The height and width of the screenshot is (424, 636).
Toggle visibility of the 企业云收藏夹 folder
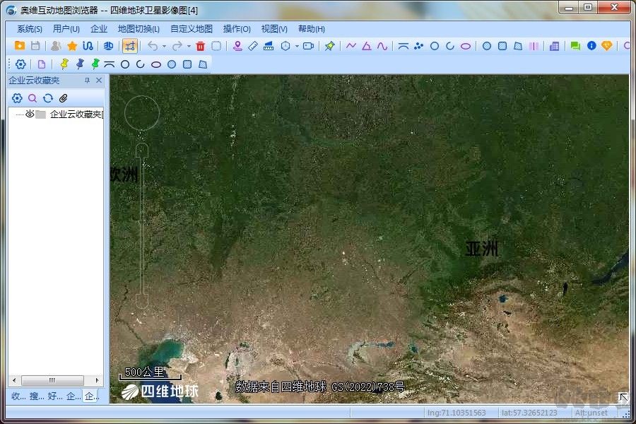tap(30, 114)
